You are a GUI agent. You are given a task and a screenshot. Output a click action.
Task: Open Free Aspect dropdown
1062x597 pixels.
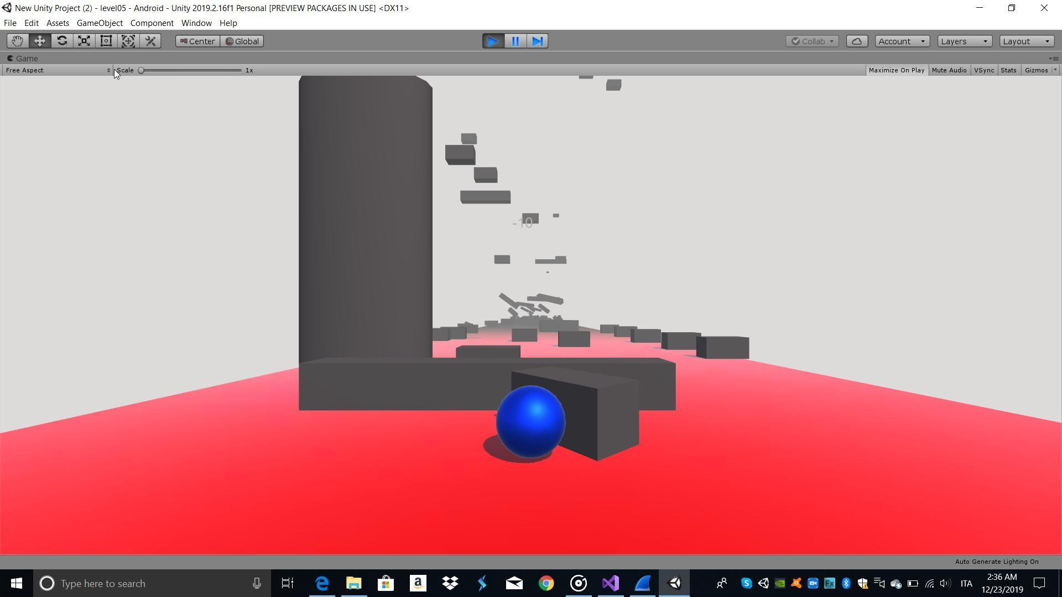point(58,70)
